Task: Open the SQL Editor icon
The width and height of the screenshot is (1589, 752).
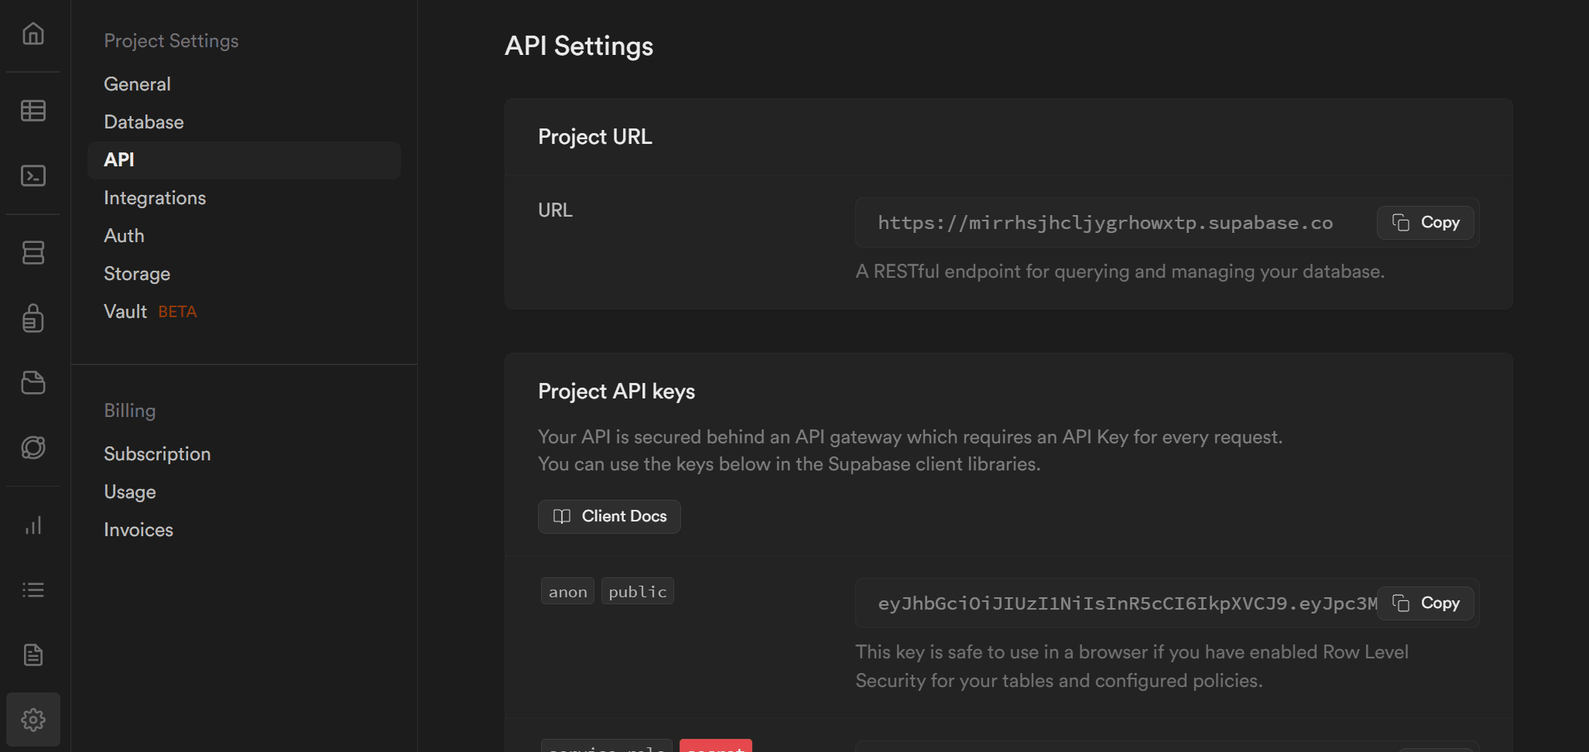Action: point(33,176)
